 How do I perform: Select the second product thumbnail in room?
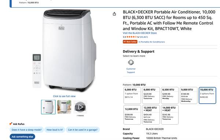(64, 107)
